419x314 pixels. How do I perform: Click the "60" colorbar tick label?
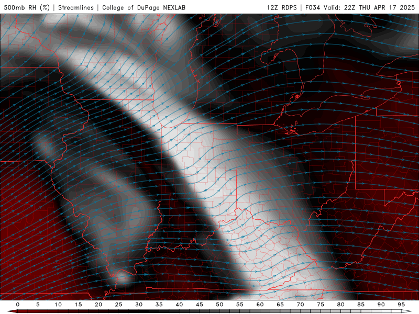click(x=260, y=305)
